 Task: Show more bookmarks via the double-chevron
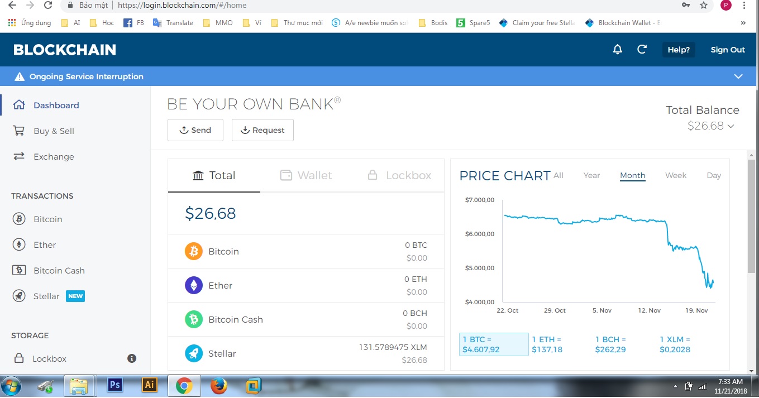point(743,23)
